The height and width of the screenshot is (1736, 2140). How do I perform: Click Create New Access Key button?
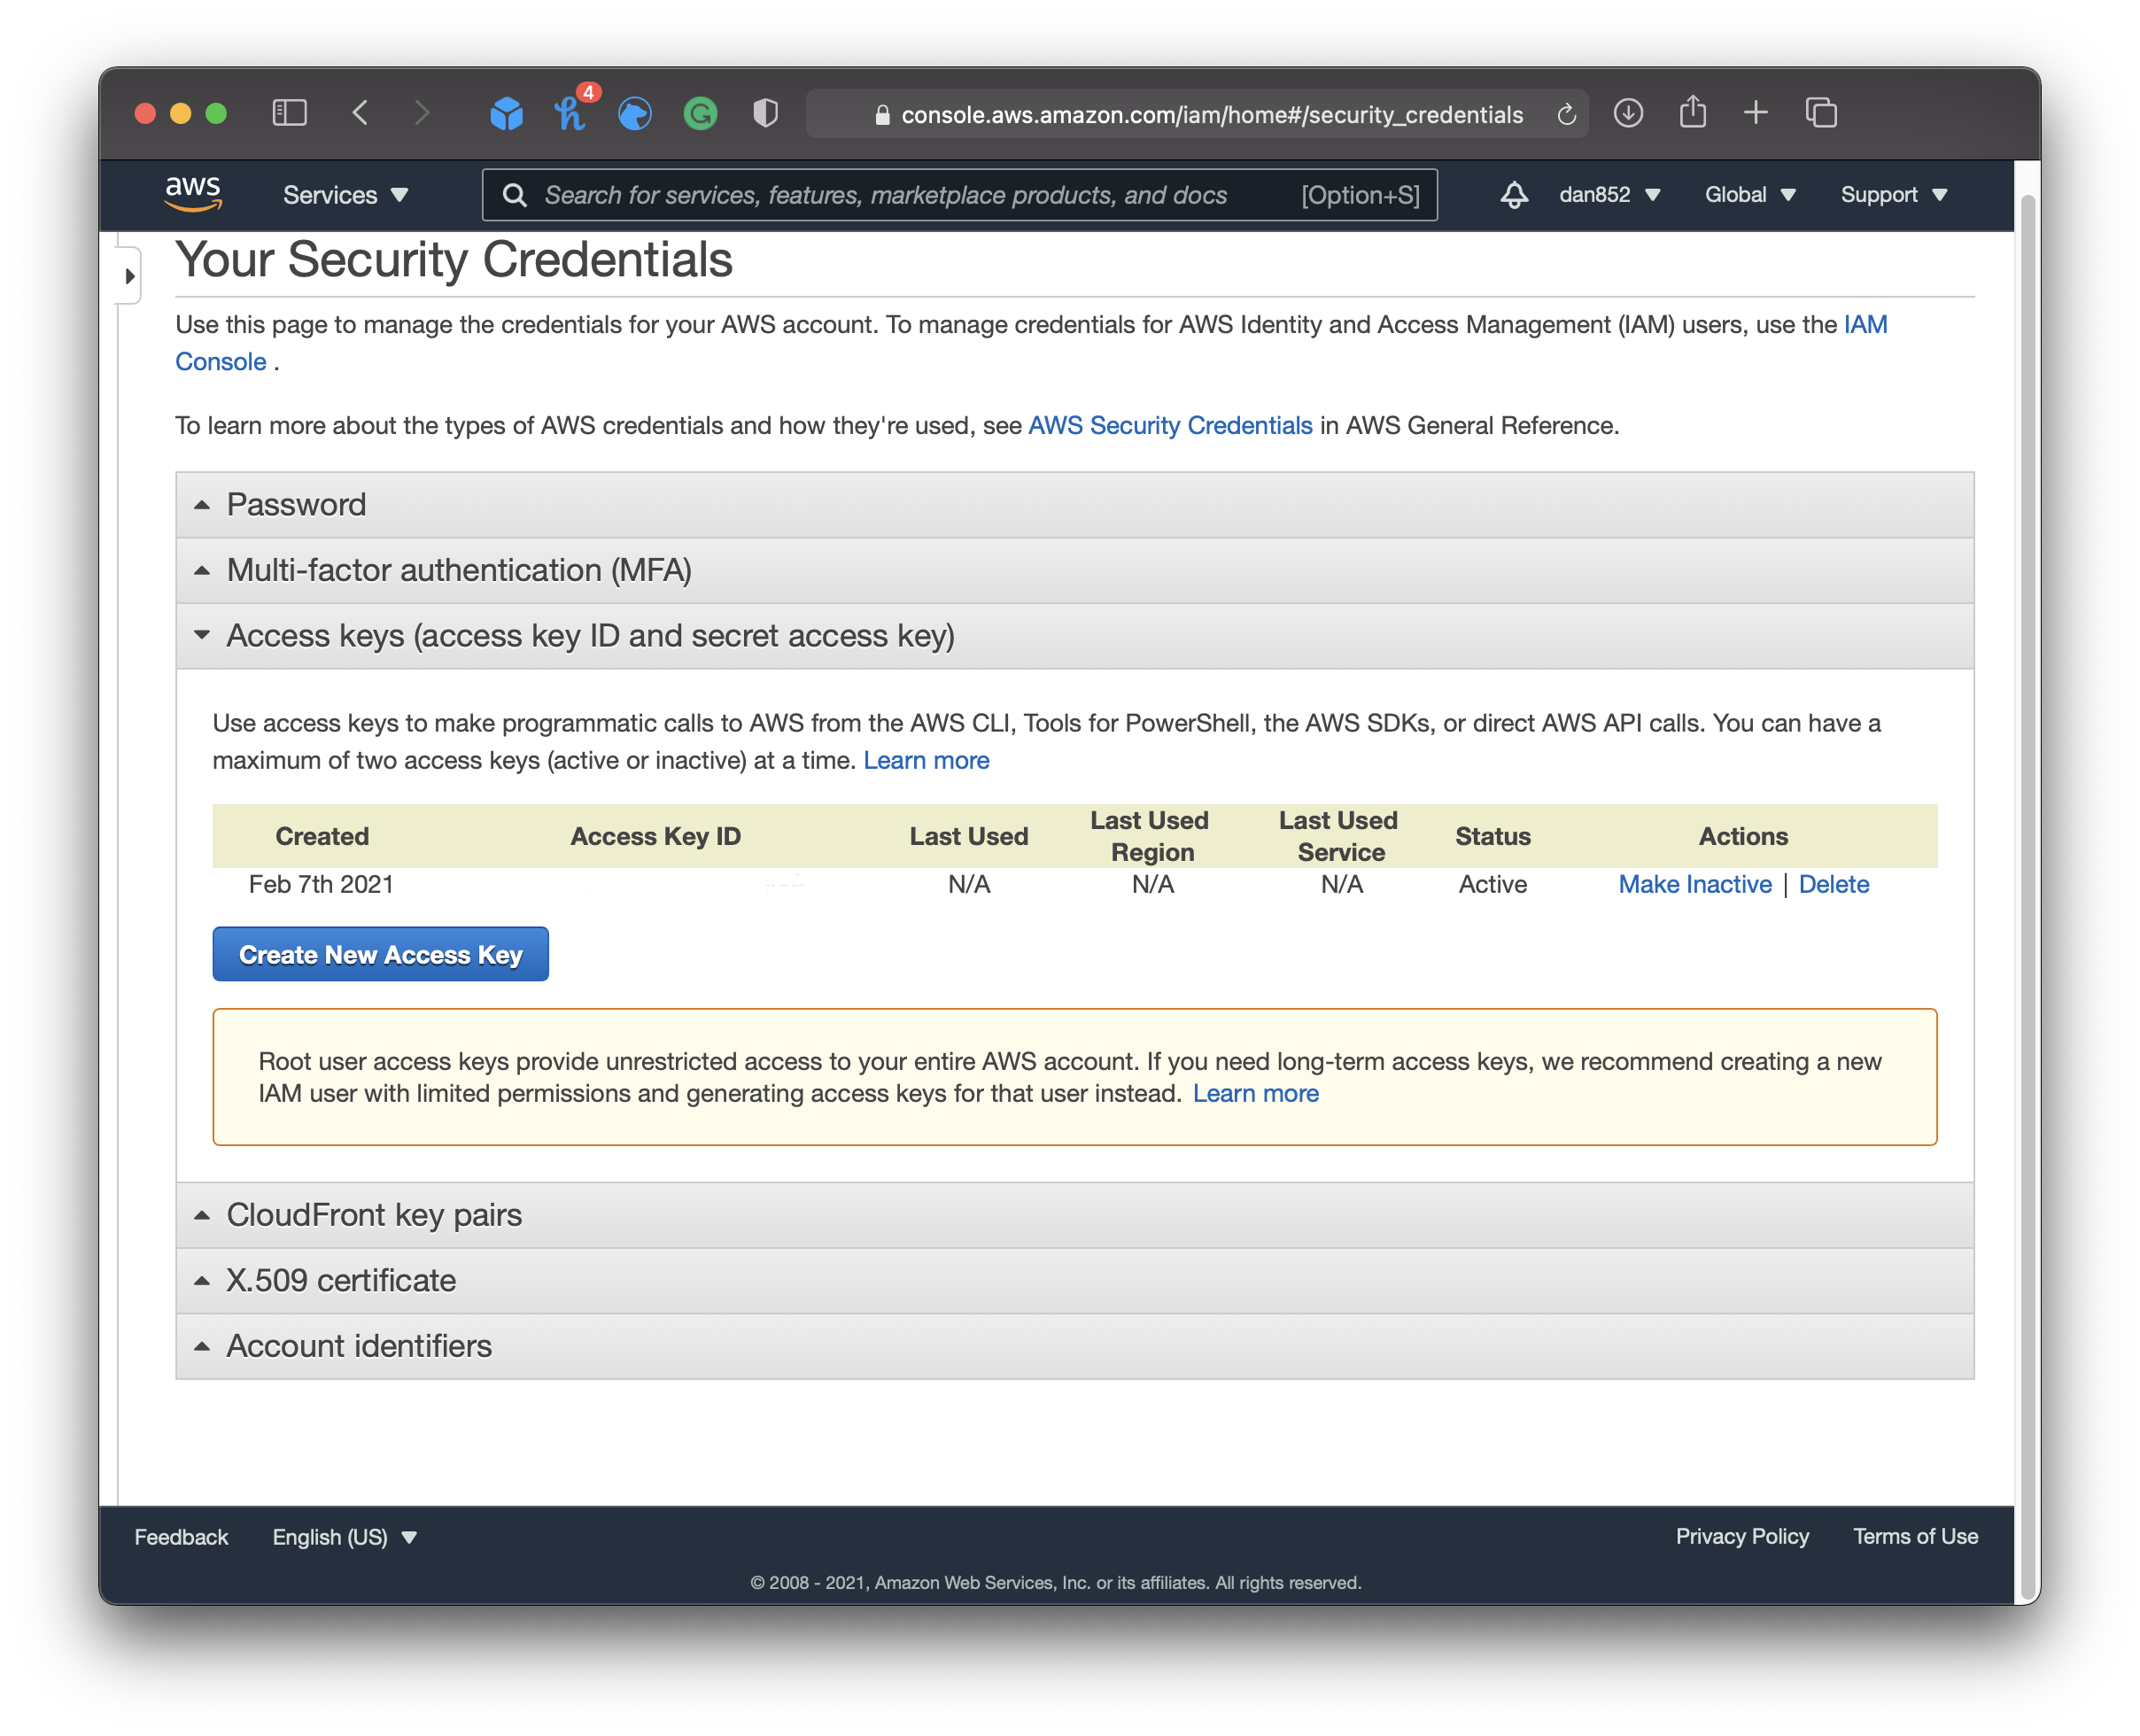point(380,955)
